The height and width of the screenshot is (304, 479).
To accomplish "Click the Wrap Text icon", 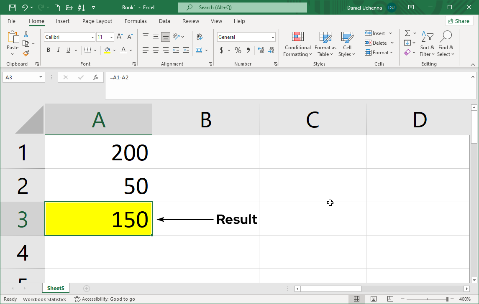I will [200, 37].
